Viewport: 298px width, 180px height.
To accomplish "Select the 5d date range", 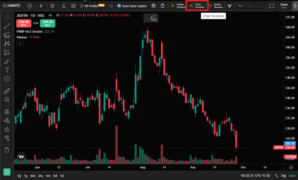I will pyautogui.click(x=55, y=176).
